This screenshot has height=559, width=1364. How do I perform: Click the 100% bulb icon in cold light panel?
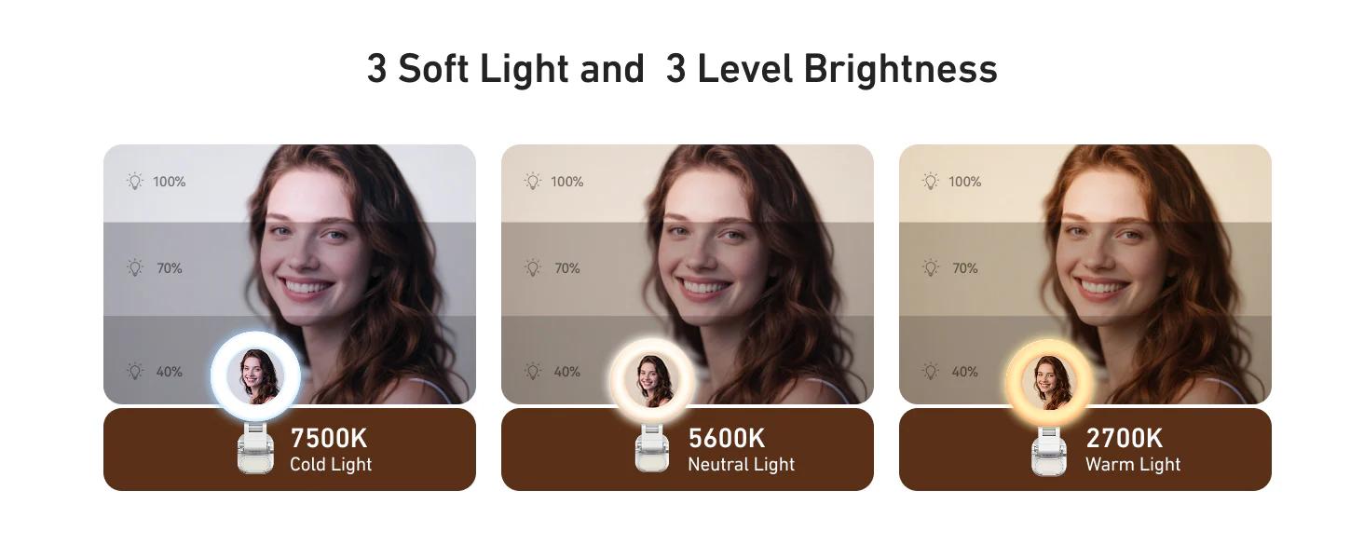click(x=135, y=182)
